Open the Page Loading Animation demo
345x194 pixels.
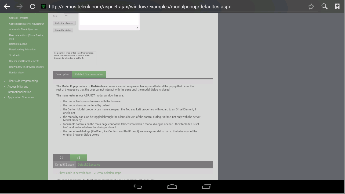22,50
